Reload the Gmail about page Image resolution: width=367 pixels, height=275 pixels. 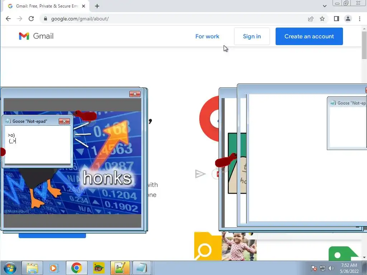click(x=31, y=19)
